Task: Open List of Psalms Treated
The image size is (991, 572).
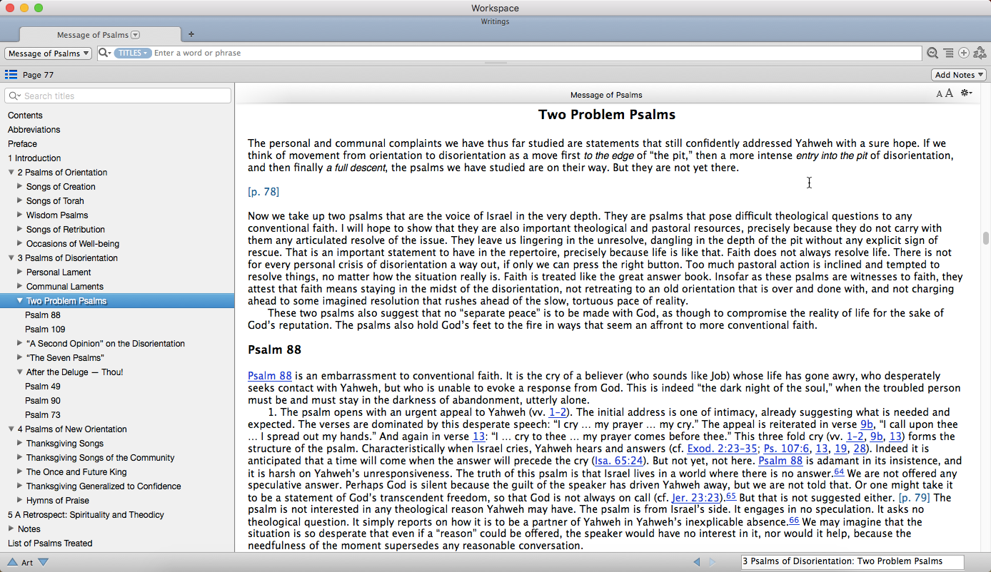Action: pyautogui.click(x=50, y=543)
